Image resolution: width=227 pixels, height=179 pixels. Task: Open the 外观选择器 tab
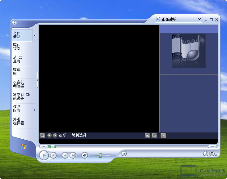(x=24, y=121)
